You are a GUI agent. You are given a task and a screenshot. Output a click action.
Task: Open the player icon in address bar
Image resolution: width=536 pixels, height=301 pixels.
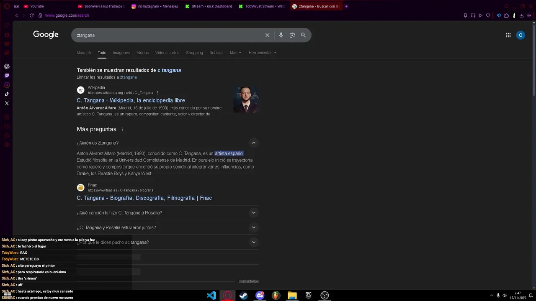click(x=480, y=15)
